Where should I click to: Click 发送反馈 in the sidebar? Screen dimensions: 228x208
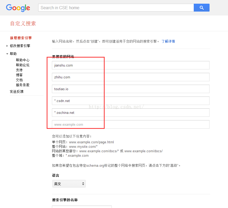(17, 92)
